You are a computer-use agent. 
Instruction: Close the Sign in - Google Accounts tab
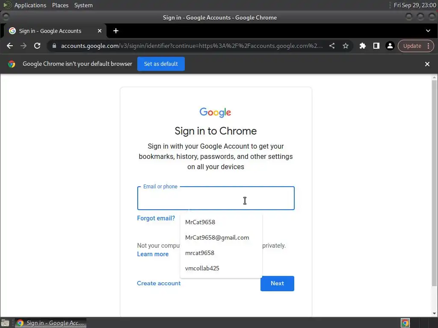point(99,31)
